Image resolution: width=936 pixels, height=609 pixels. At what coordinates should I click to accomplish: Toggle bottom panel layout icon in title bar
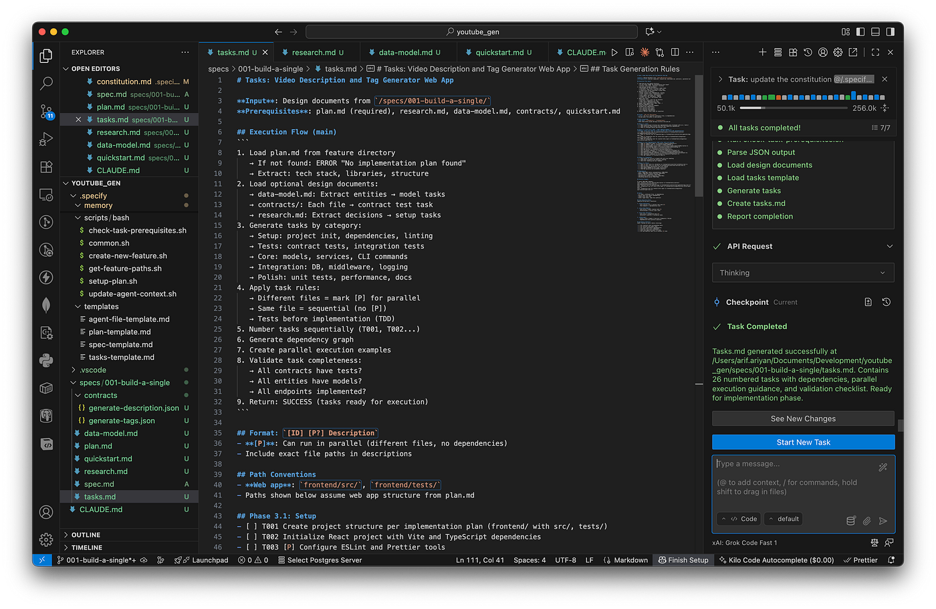(875, 31)
